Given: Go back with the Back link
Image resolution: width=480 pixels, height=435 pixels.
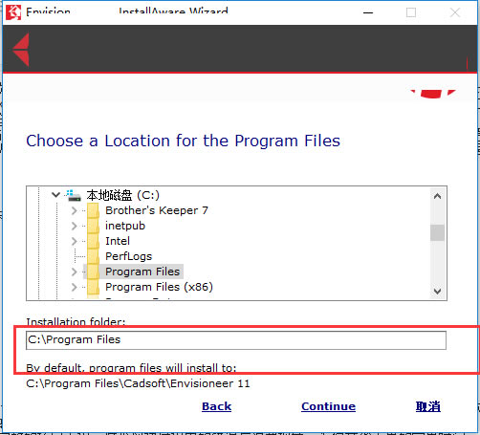Looking at the screenshot, I should (x=217, y=406).
